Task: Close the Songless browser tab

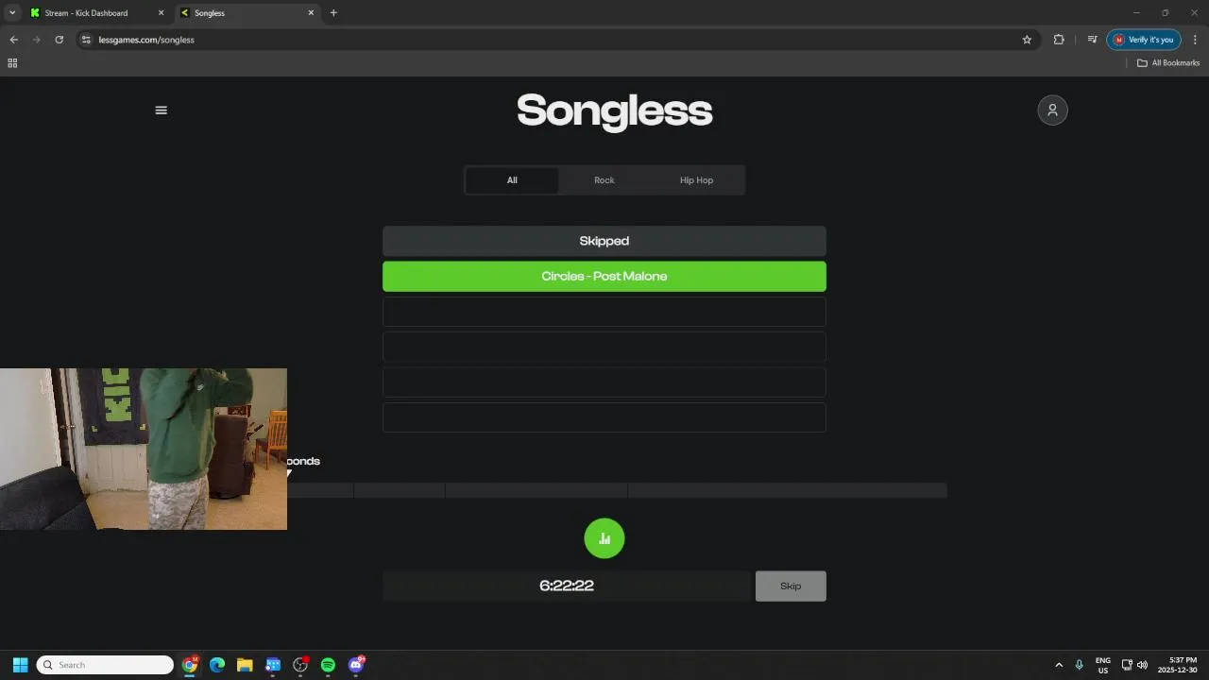Action: coord(311,13)
